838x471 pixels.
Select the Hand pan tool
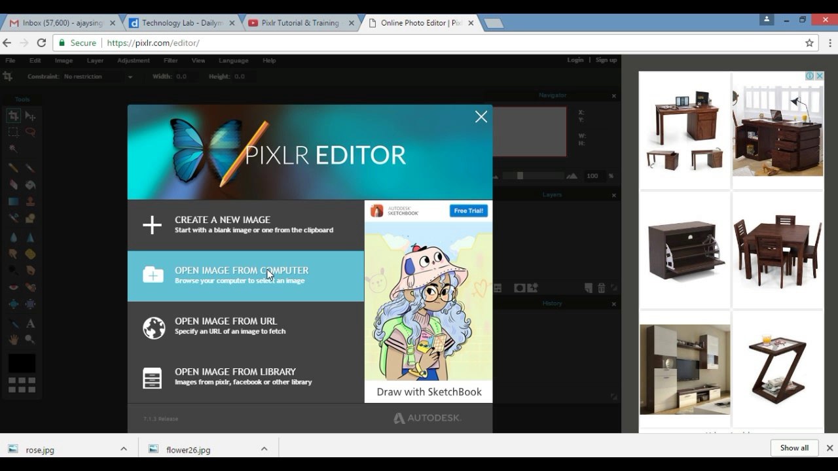[x=13, y=340]
